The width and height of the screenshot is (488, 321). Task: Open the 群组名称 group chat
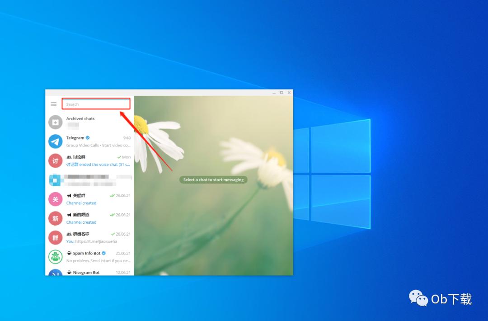tap(89, 238)
